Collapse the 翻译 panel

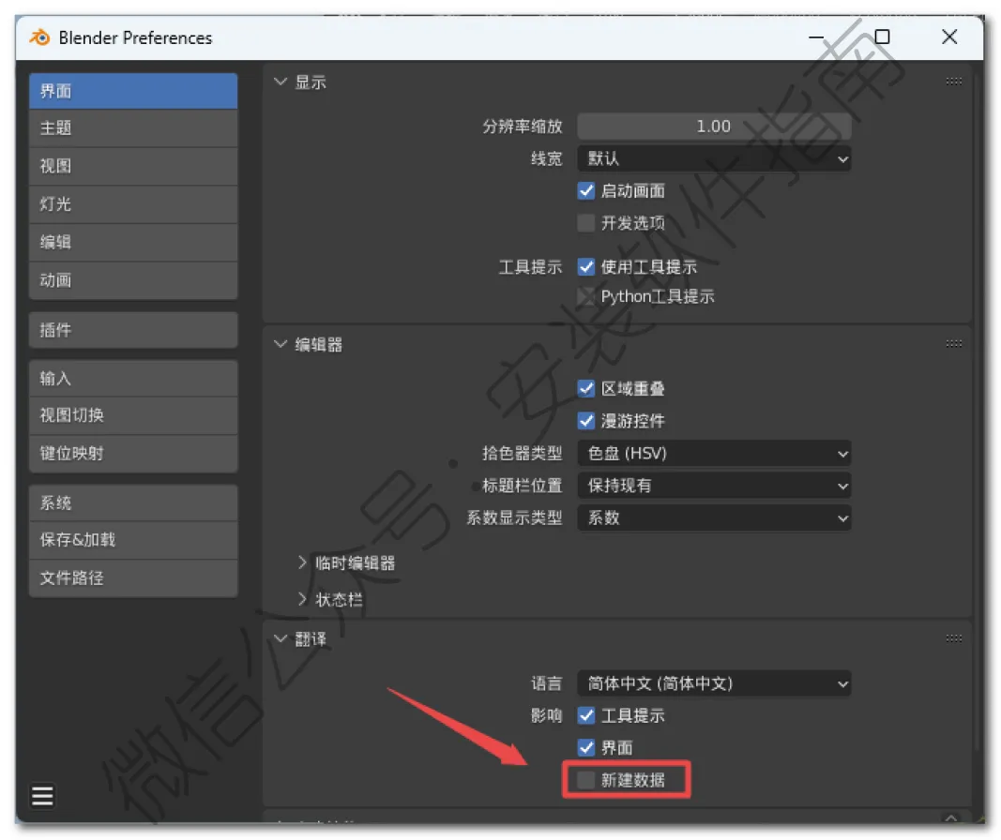tap(281, 638)
